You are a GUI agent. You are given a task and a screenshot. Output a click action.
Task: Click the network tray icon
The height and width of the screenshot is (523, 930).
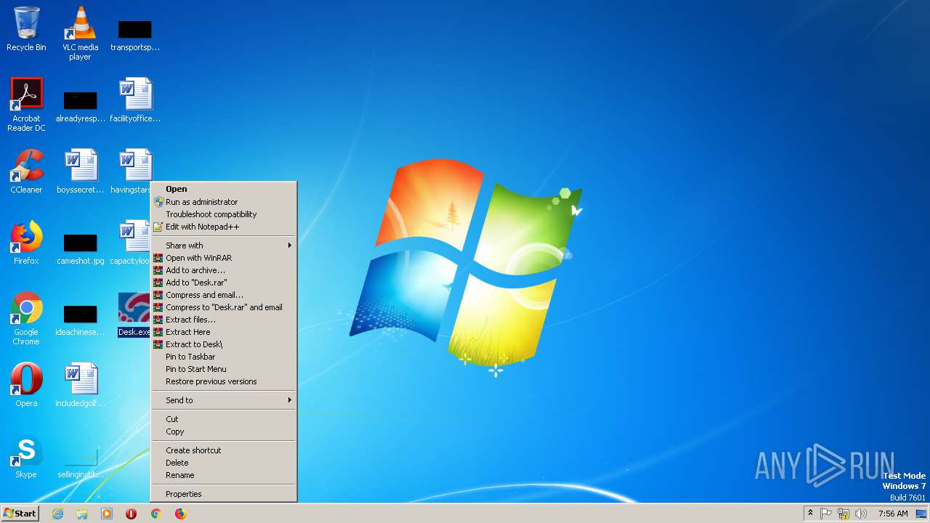point(844,514)
